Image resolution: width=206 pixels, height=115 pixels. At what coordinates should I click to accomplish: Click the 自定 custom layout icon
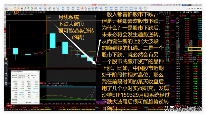(136, 8)
